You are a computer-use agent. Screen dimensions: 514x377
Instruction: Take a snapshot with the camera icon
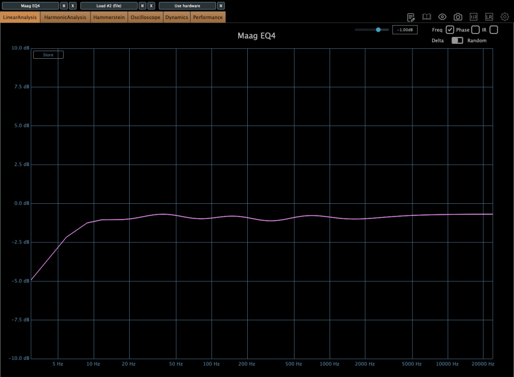coord(458,17)
